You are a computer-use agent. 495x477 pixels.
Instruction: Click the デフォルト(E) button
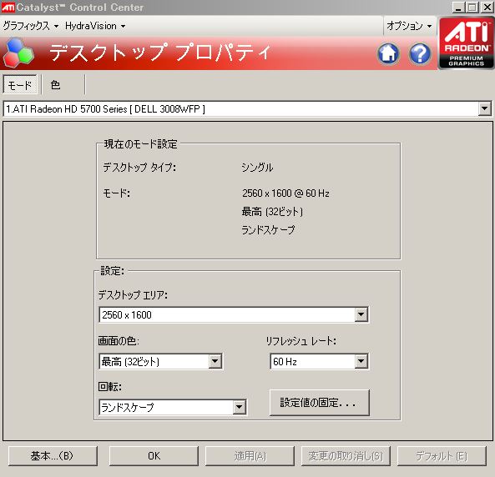[442, 456]
